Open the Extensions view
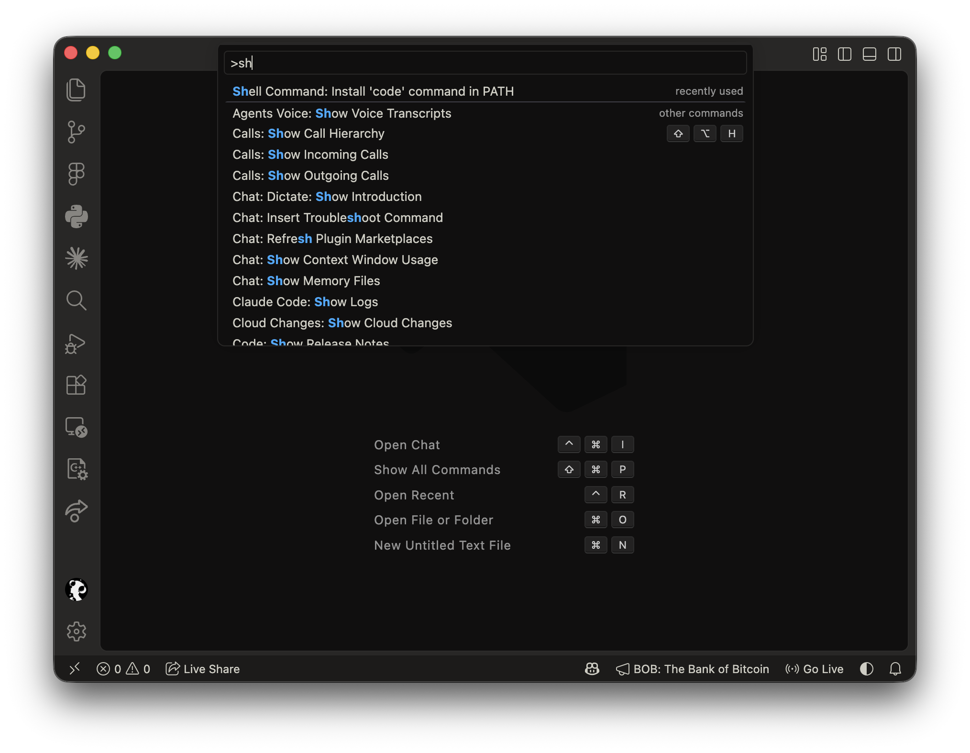 pyautogui.click(x=76, y=385)
